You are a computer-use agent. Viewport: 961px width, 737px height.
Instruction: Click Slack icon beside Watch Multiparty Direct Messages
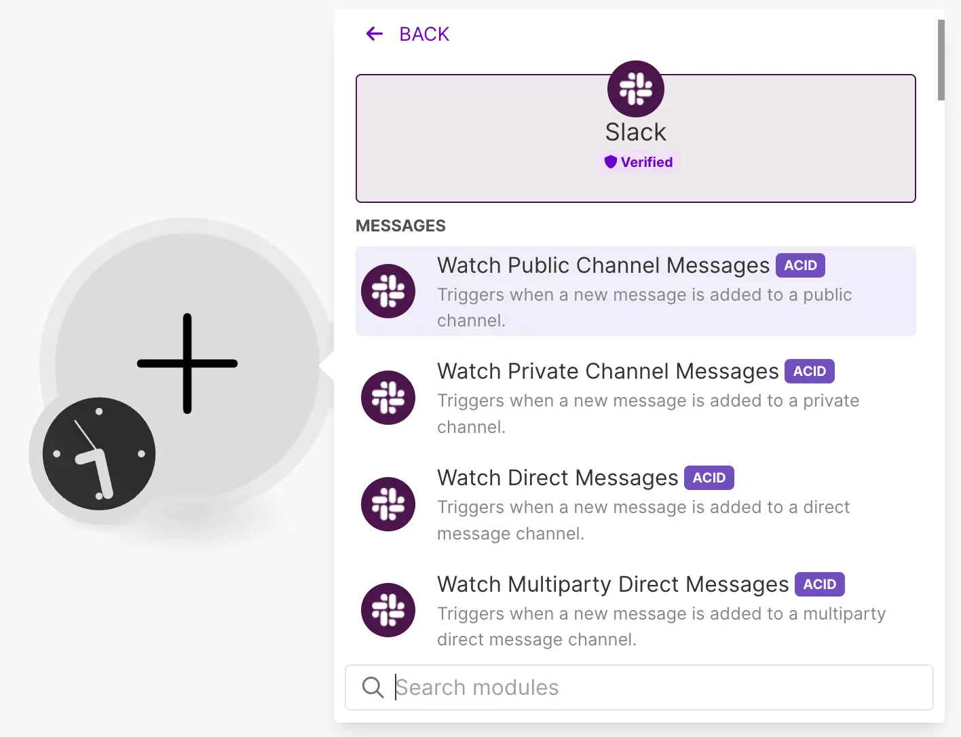[x=388, y=610]
